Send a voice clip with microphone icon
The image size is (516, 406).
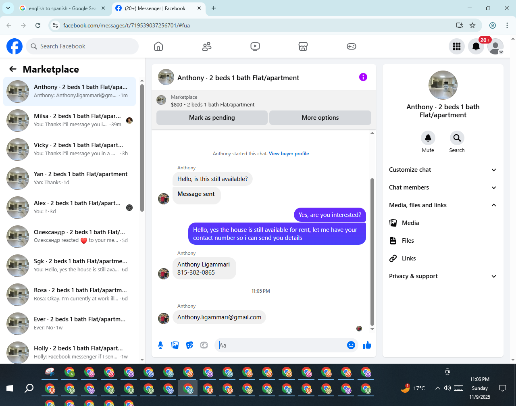pyautogui.click(x=160, y=345)
